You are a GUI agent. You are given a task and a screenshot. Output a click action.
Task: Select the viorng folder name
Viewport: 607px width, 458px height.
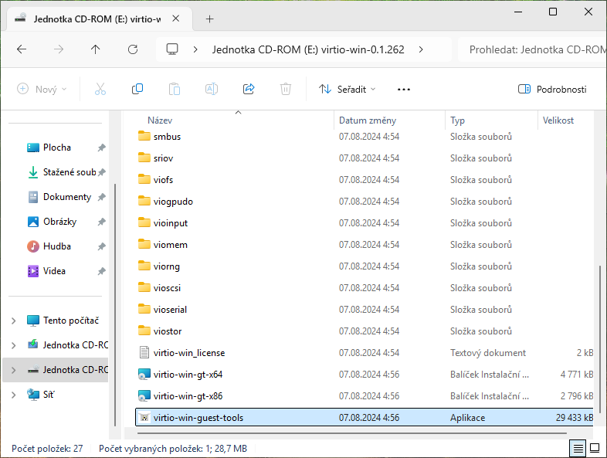click(x=167, y=266)
